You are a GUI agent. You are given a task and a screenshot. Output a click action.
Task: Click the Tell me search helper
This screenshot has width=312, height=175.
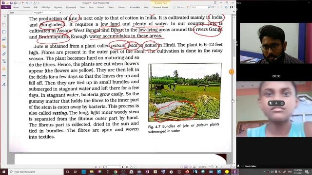point(179,7)
